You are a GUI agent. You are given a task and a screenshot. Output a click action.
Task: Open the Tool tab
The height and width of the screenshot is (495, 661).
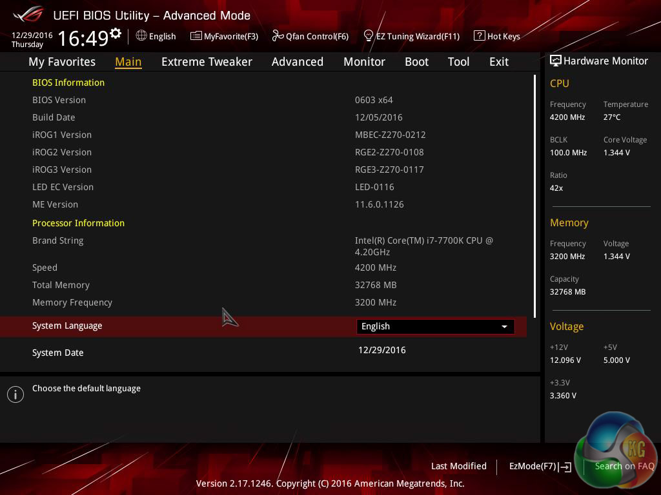tap(458, 62)
